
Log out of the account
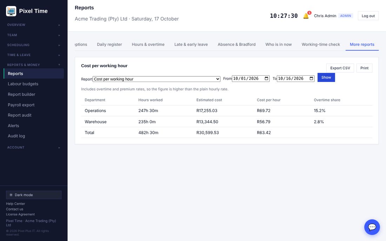point(368,16)
